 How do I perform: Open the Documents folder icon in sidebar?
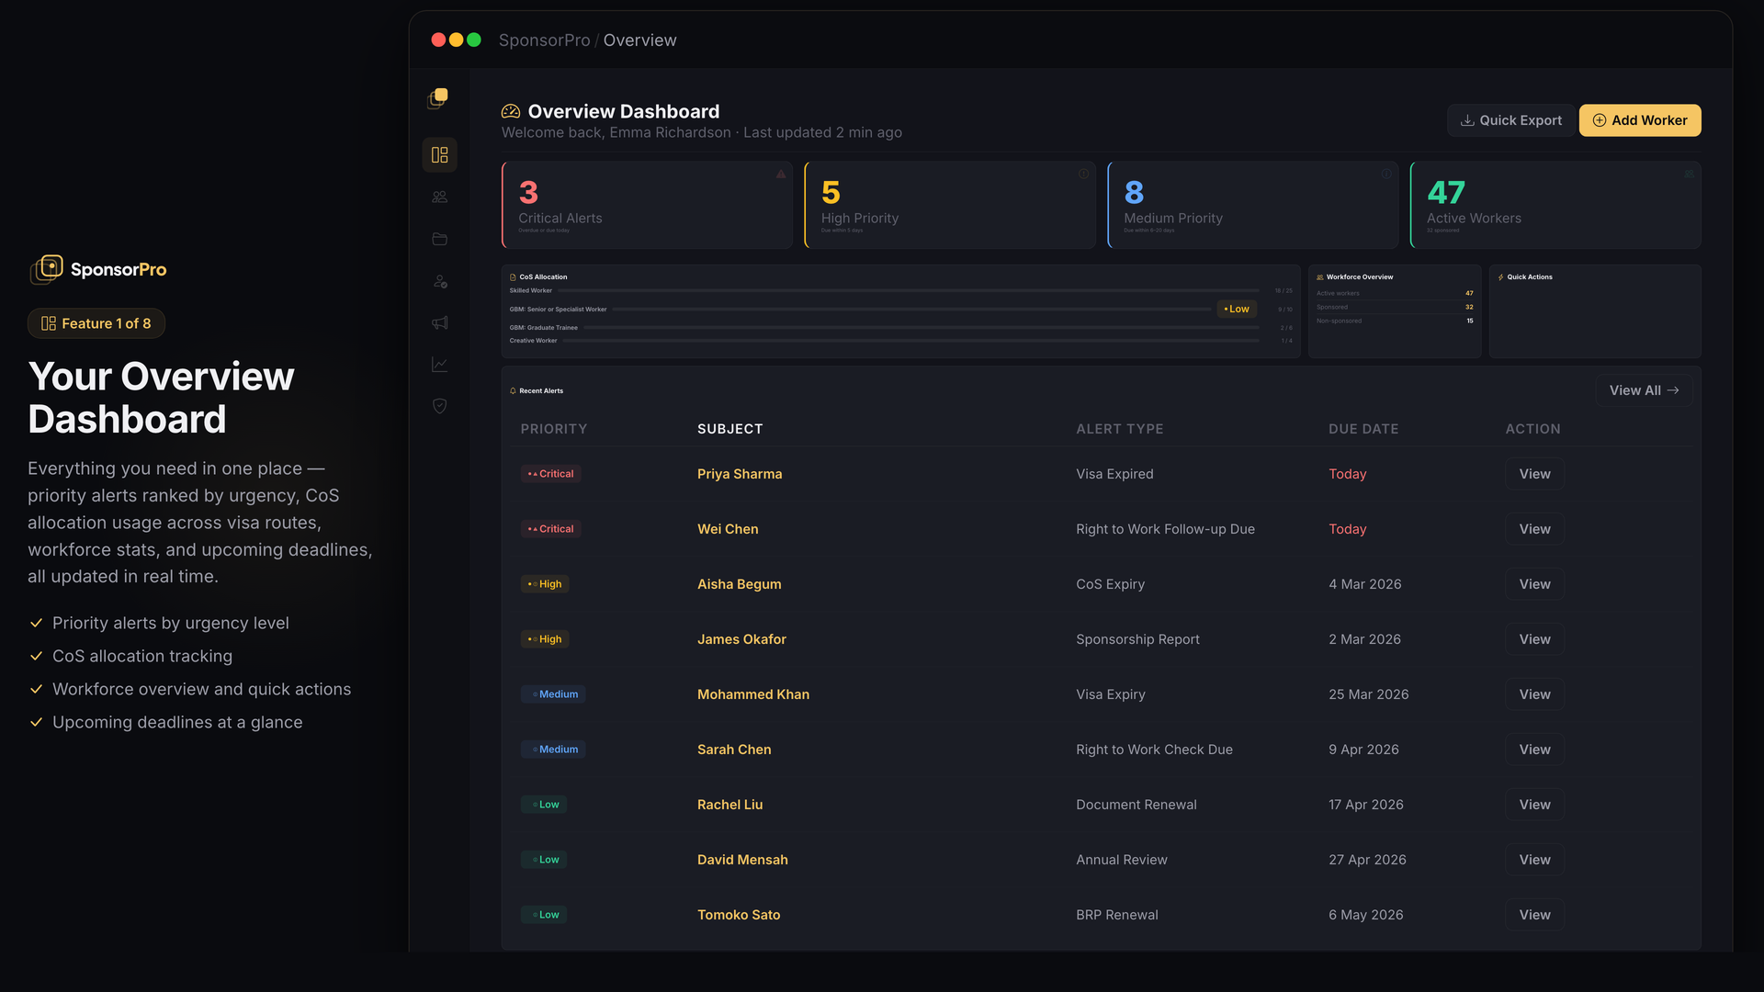(439, 239)
